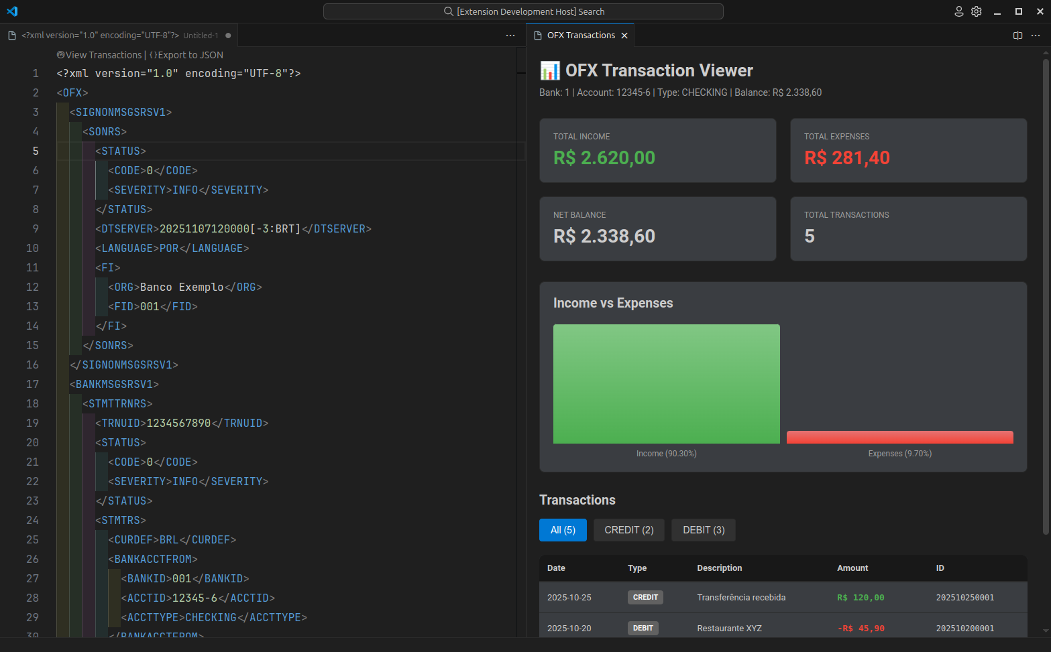Open OFX Transactions panel more actions ellipsis
The image size is (1051, 652).
pos(1036,36)
